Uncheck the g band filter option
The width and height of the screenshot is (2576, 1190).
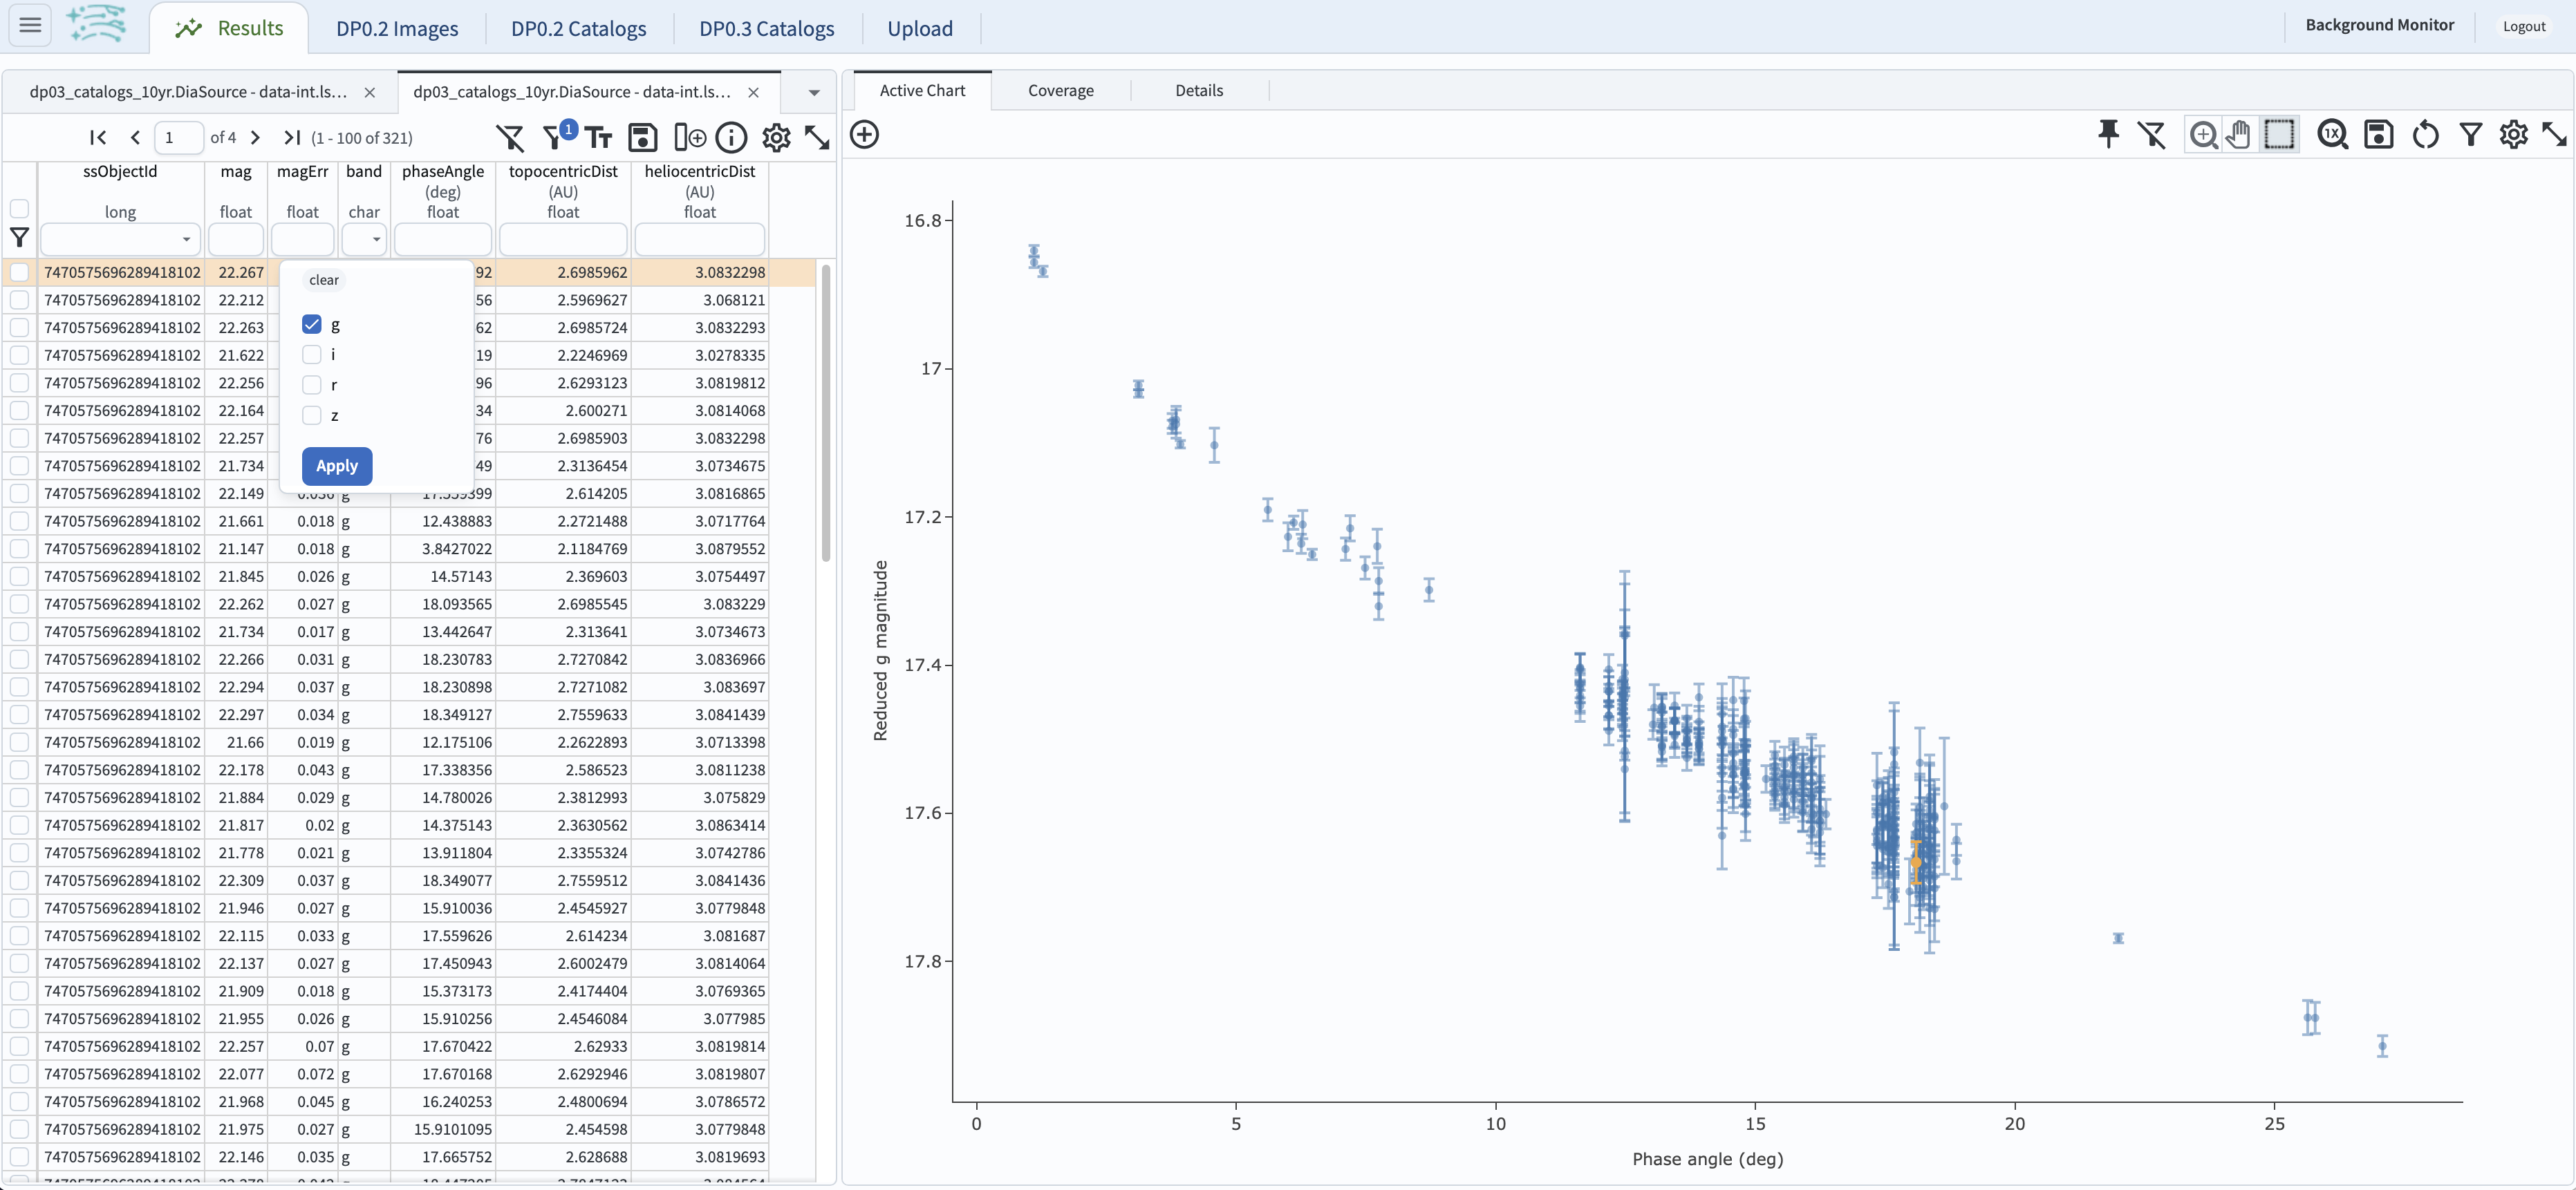click(312, 325)
